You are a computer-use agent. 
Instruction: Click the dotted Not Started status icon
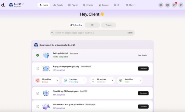coord(93,80)
